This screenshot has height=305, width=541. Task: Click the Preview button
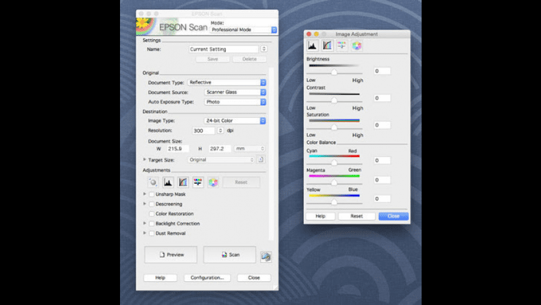point(171,255)
